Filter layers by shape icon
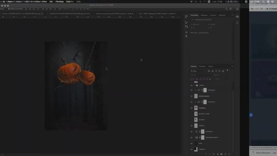 click(x=219, y=71)
